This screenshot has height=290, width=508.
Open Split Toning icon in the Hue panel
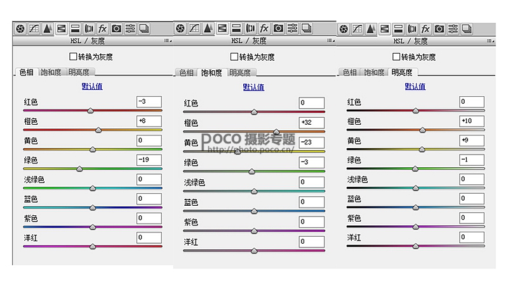[75, 28]
